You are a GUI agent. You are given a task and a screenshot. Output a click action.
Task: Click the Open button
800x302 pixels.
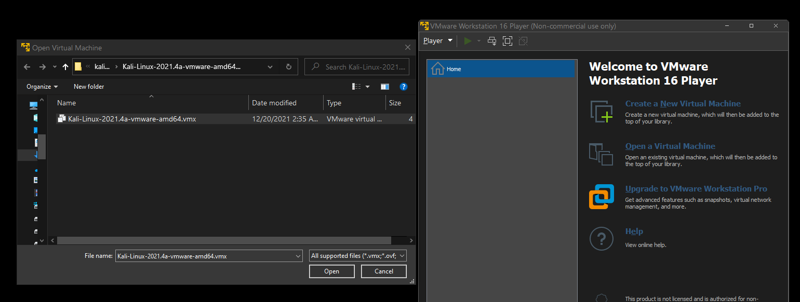332,271
